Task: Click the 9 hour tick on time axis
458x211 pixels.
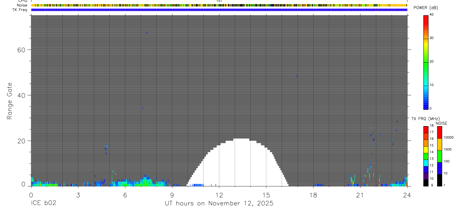Action: [x=172, y=195]
